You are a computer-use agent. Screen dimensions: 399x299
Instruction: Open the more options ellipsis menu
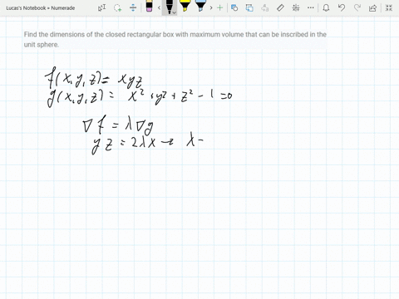[311, 7]
